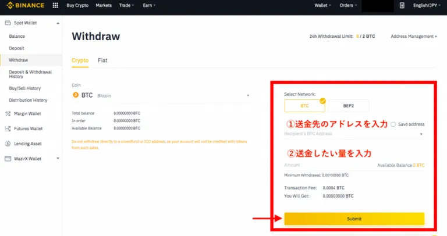Open Lending Asset section
Image resolution: width=447 pixels, height=236 pixels.
tap(28, 144)
